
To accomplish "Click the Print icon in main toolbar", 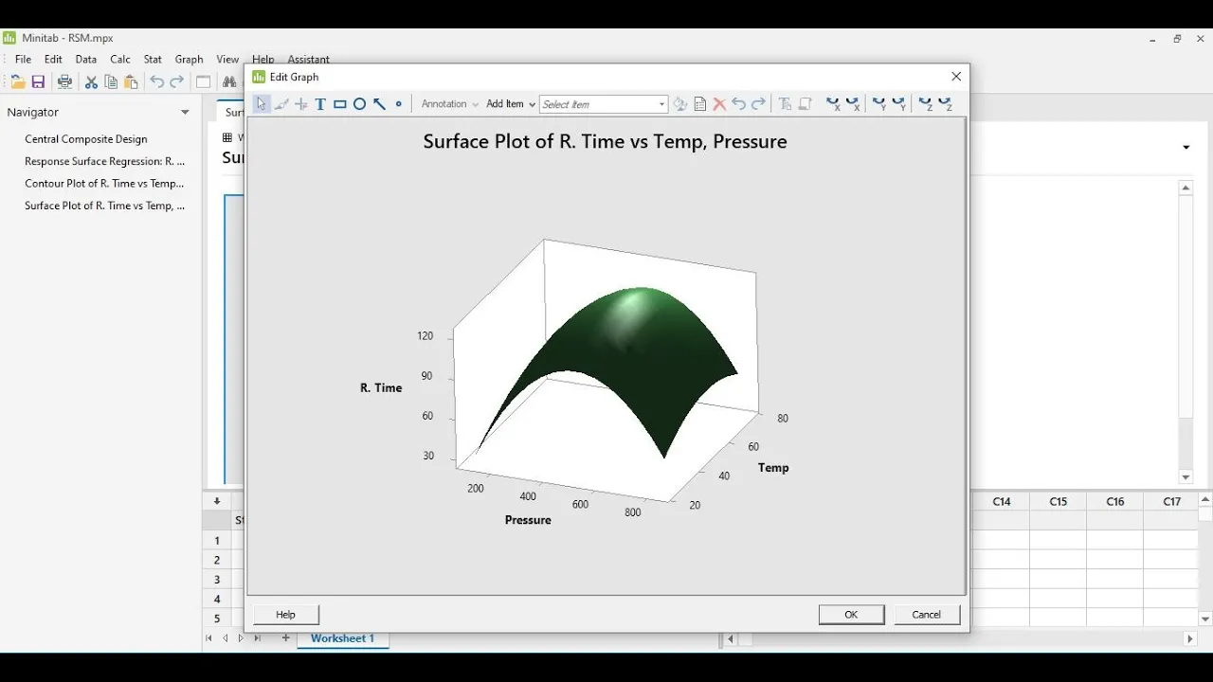I will click(64, 82).
